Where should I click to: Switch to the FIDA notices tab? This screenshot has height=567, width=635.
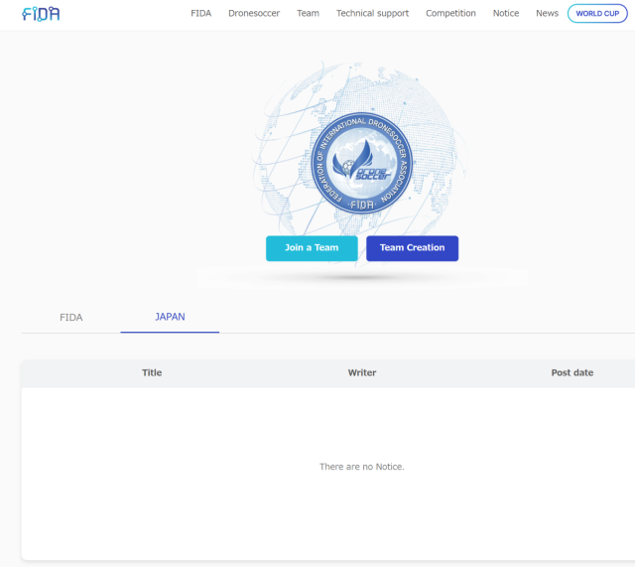(70, 318)
